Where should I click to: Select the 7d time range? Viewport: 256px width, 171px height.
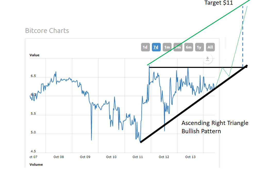coord(156,47)
